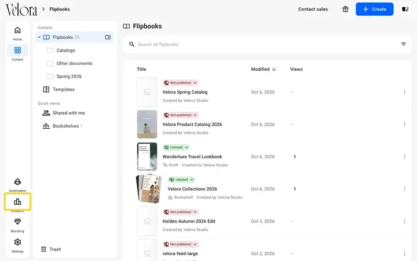Open Halden Autumn 2026 Edit title
This screenshot has width=417, height=261.
click(x=189, y=222)
